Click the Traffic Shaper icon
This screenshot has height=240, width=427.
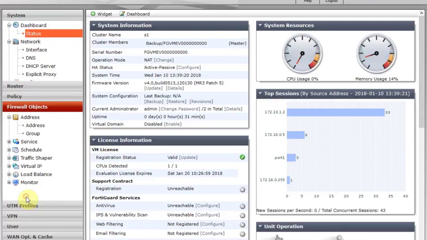[x=16, y=158]
